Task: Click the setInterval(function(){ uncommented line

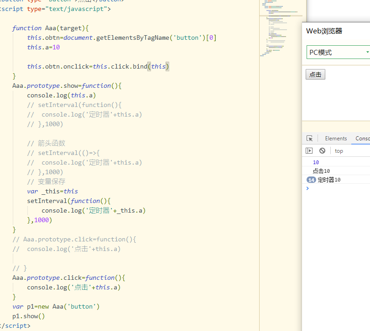Action: click(x=69, y=201)
